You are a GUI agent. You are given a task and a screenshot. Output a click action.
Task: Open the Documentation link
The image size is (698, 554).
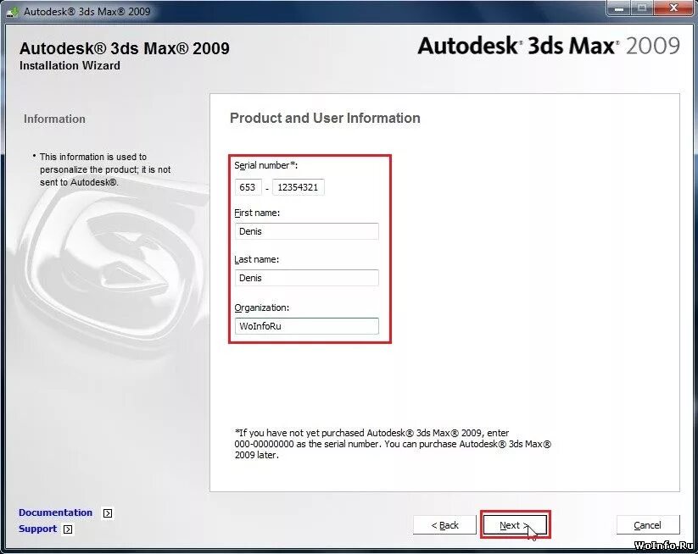[56, 512]
